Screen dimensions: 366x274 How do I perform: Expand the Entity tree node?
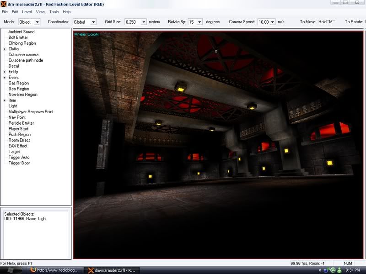(5, 72)
